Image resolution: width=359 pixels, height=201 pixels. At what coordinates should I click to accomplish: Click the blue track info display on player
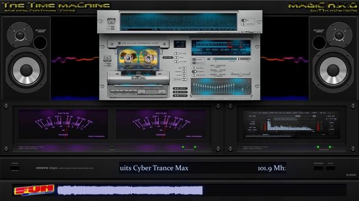tap(221, 47)
